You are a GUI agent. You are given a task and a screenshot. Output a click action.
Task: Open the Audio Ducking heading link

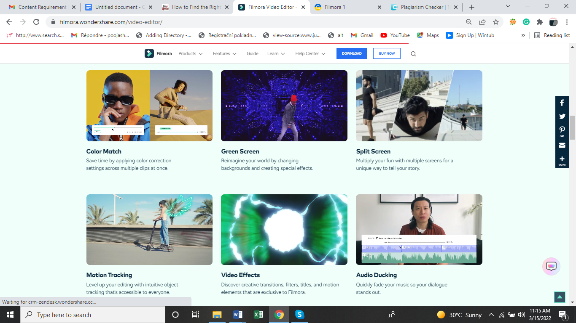coord(377,275)
